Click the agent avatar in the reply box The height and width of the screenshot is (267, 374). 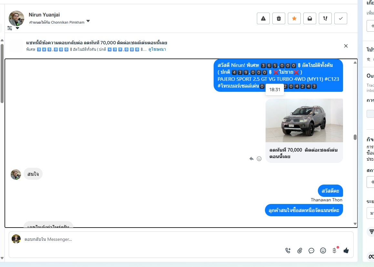[x=16, y=239]
